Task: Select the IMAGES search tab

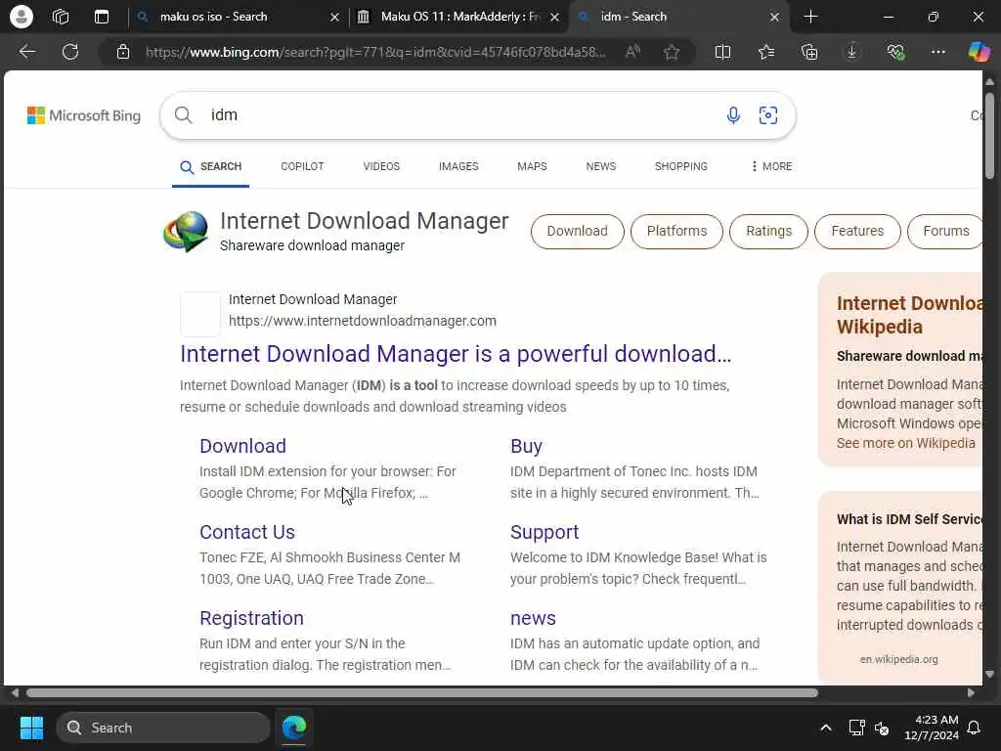Action: pyautogui.click(x=458, y=166)
